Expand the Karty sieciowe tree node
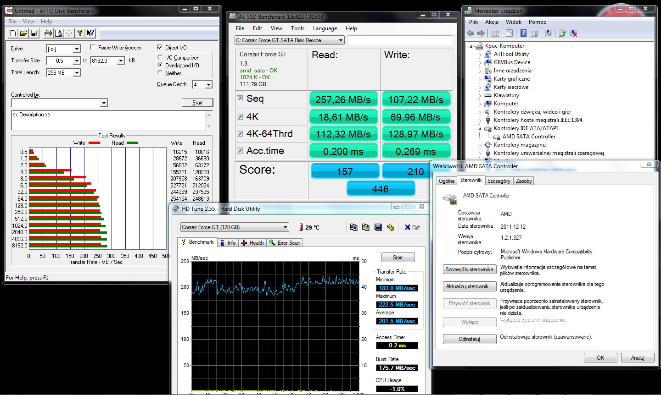 click(480, 88)
